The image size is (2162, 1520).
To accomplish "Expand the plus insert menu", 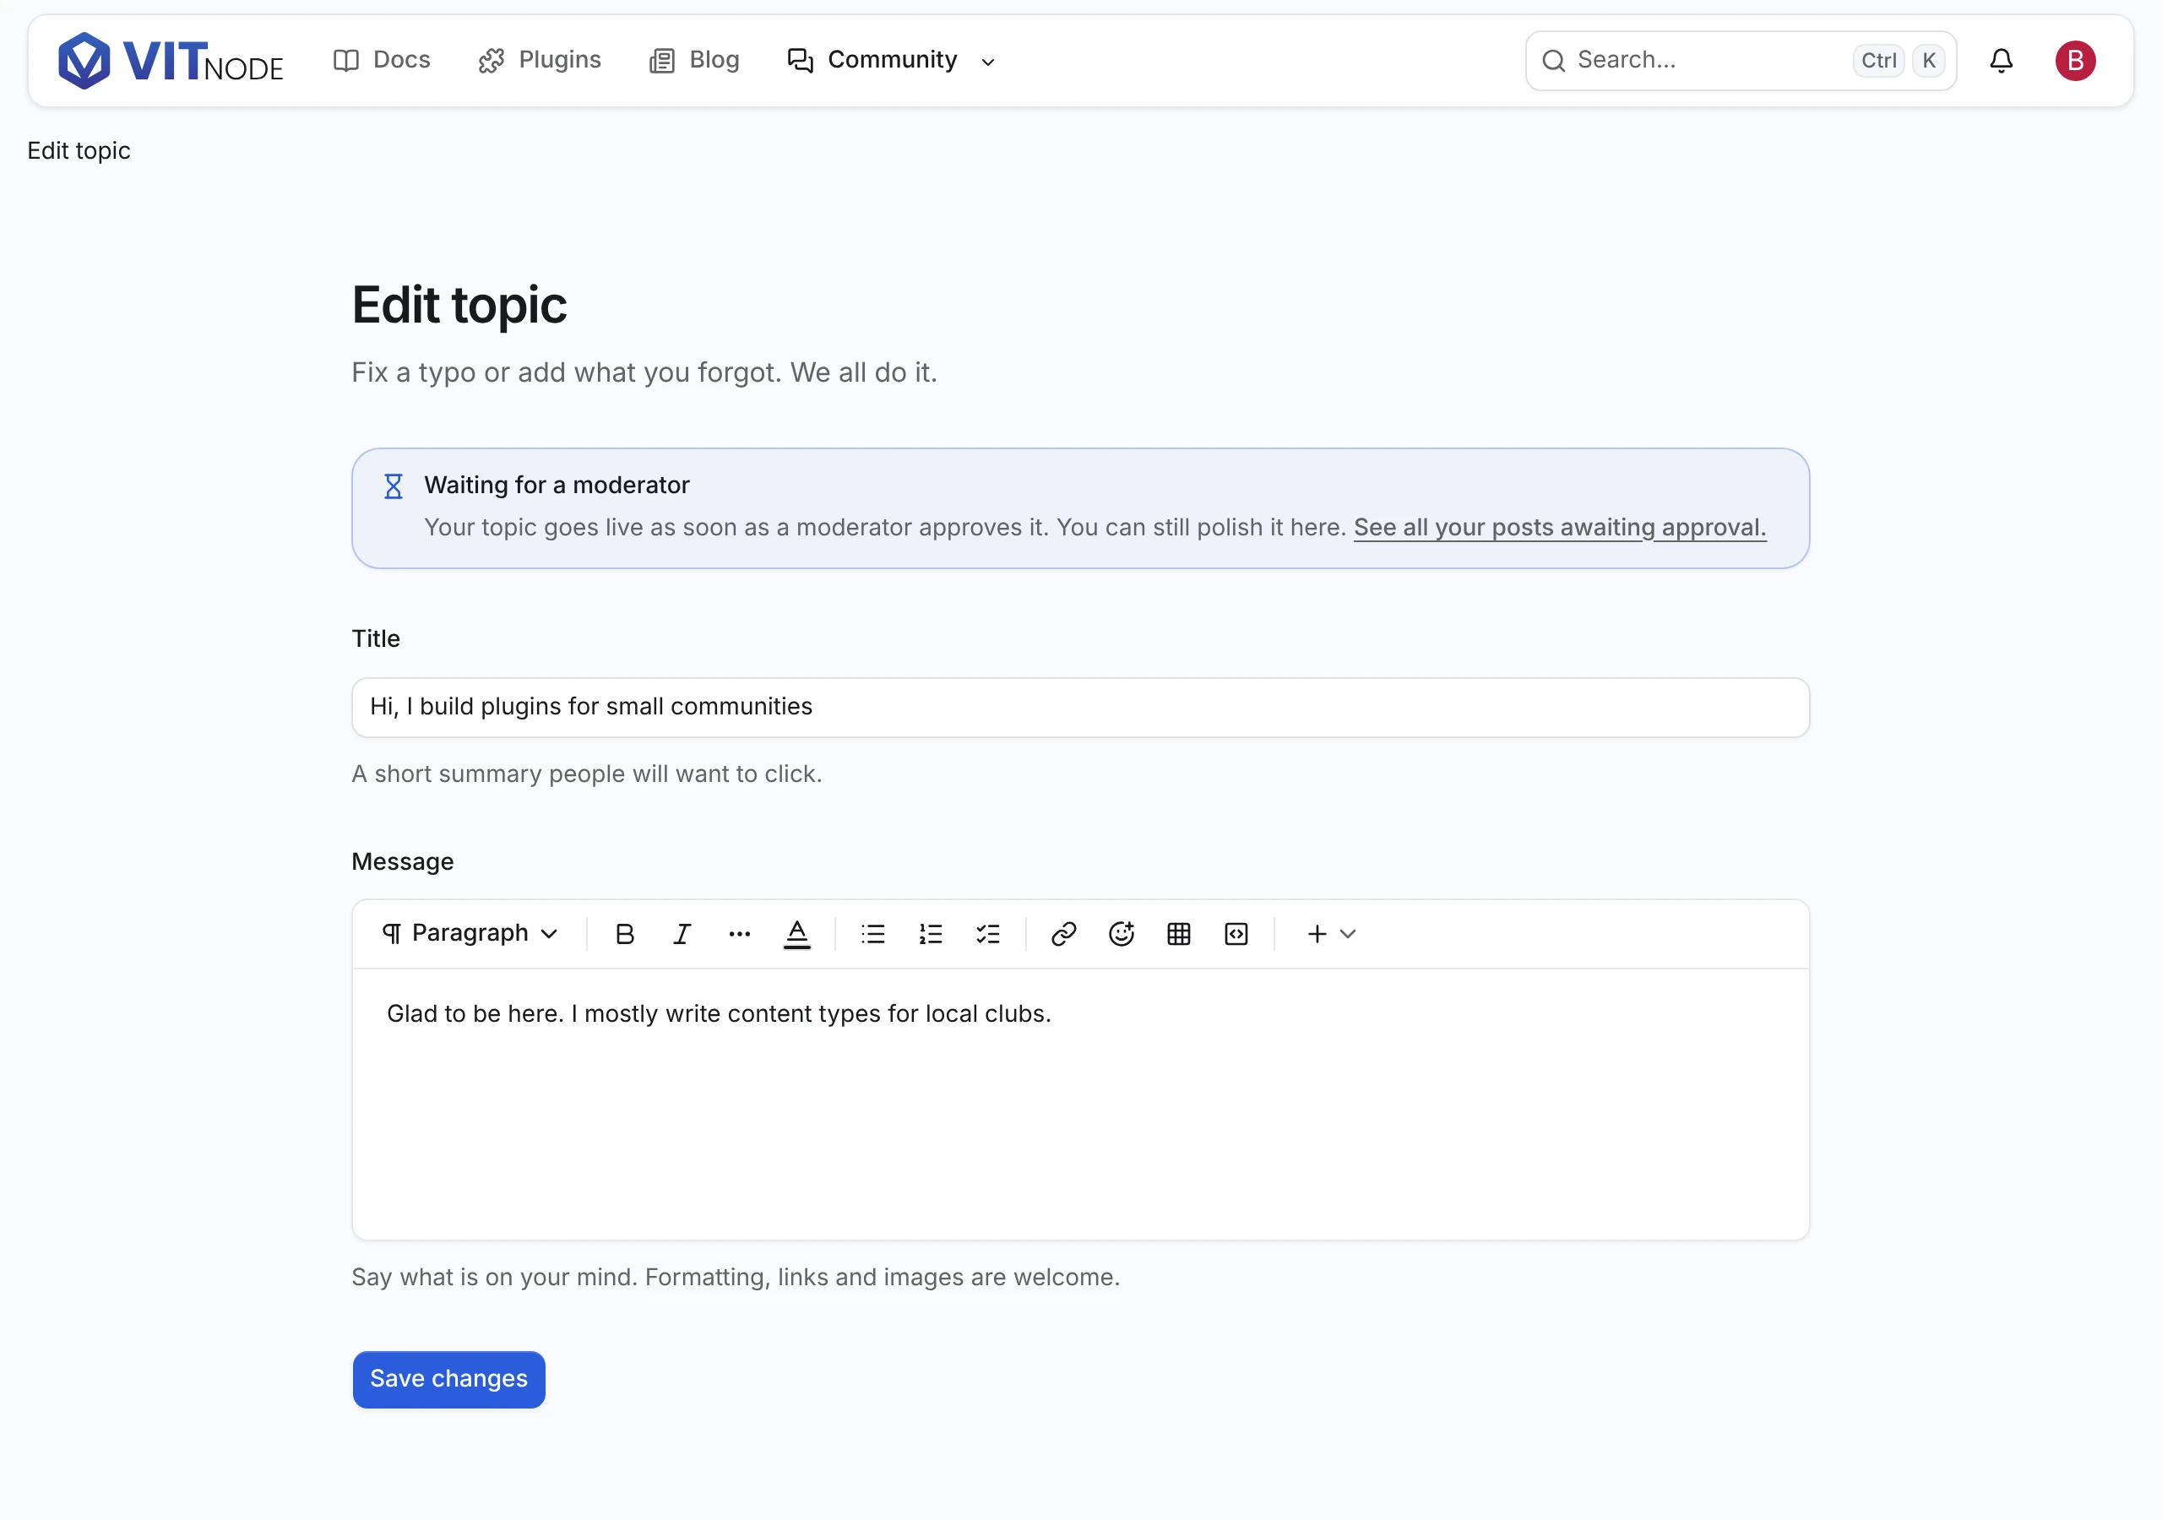I will 1330,933.
